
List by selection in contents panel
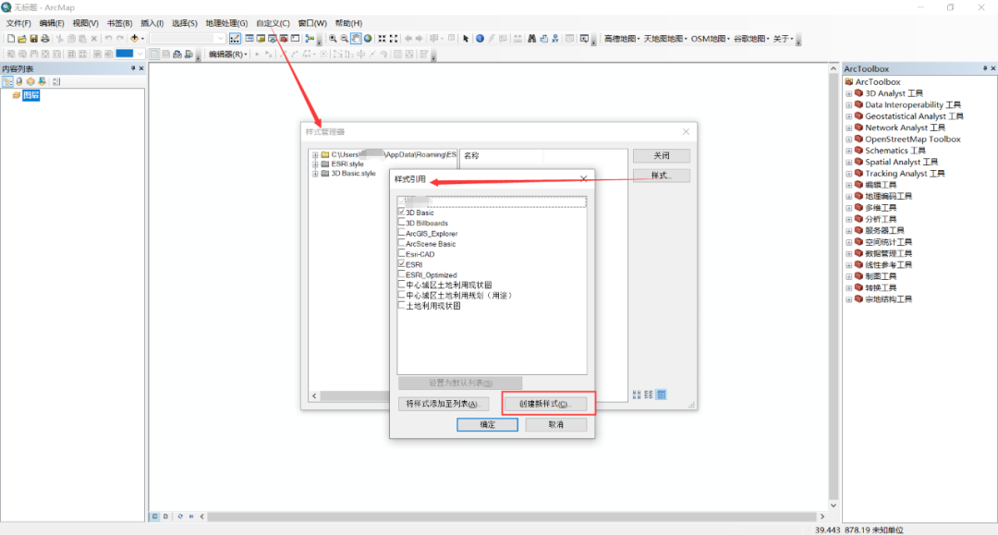(x=42, y=81)
